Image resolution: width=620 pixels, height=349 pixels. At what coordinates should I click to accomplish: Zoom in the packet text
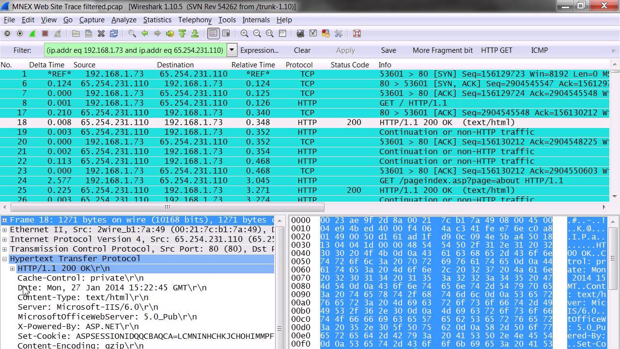point(245,33)
